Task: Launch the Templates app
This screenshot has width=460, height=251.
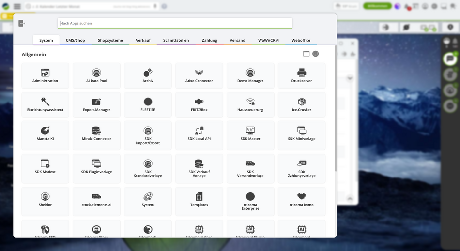Action: 199,199
